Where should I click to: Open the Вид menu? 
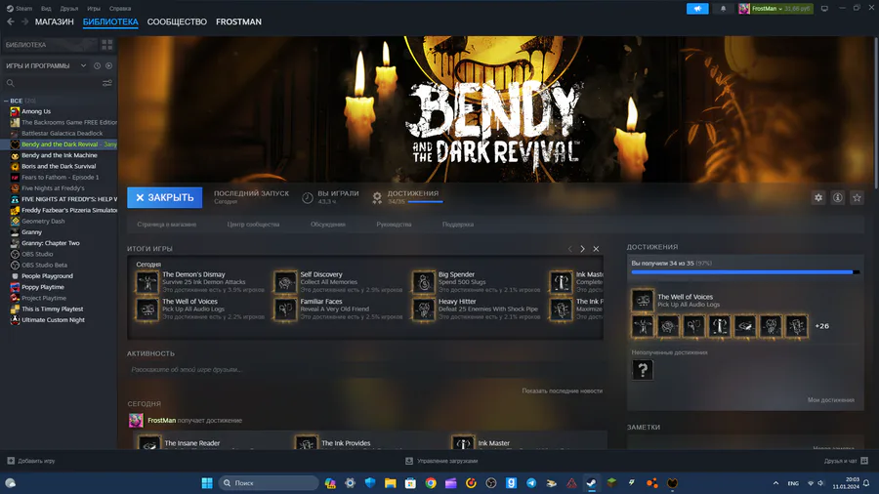[x=46, y=9]
